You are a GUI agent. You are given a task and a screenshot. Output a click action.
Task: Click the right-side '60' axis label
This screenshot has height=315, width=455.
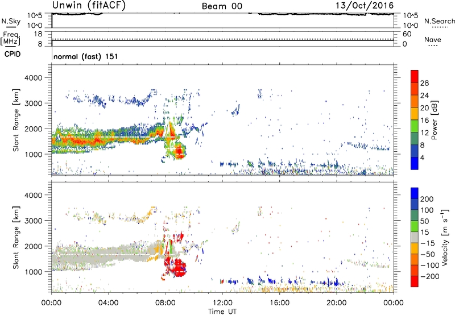(x=407, y=34)
